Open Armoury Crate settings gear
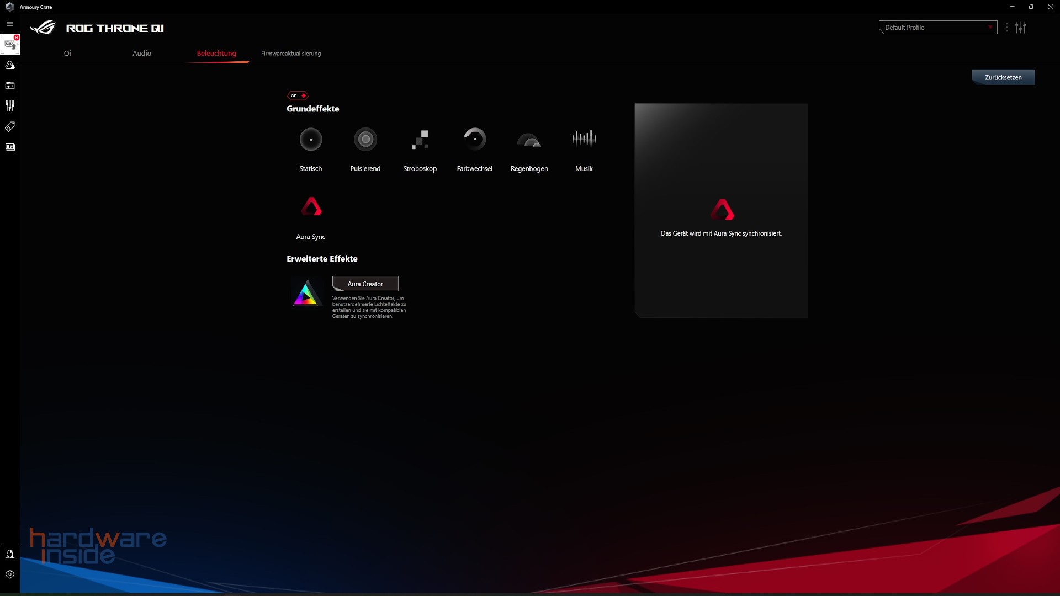Screen dimensions: 1060x596 10,574
